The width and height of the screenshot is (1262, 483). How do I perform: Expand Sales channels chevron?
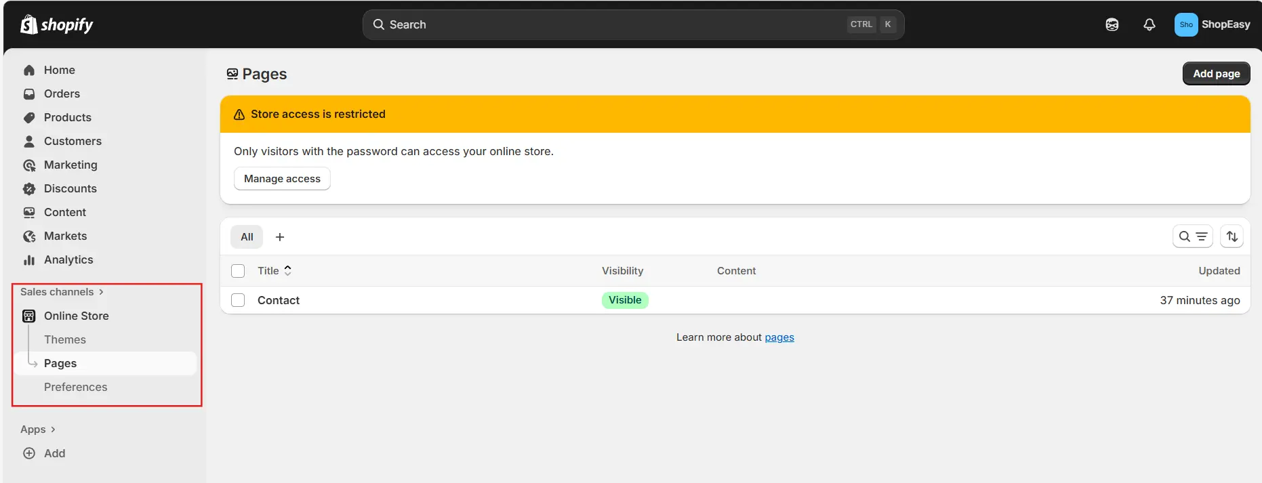click(x=101, y=292)
